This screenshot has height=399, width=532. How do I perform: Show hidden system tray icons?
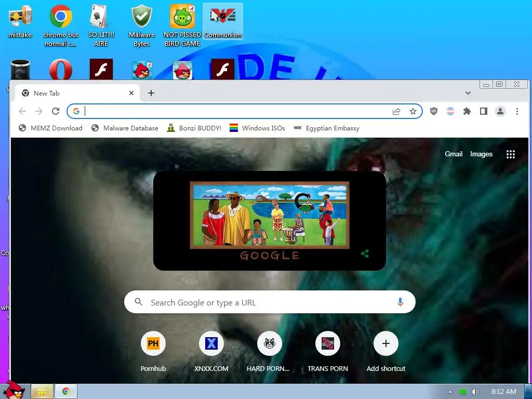pos(450,392)
